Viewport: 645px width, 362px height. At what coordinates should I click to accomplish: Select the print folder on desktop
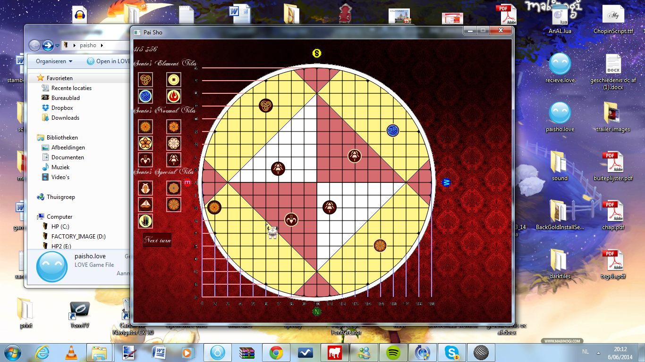(26, 313)
